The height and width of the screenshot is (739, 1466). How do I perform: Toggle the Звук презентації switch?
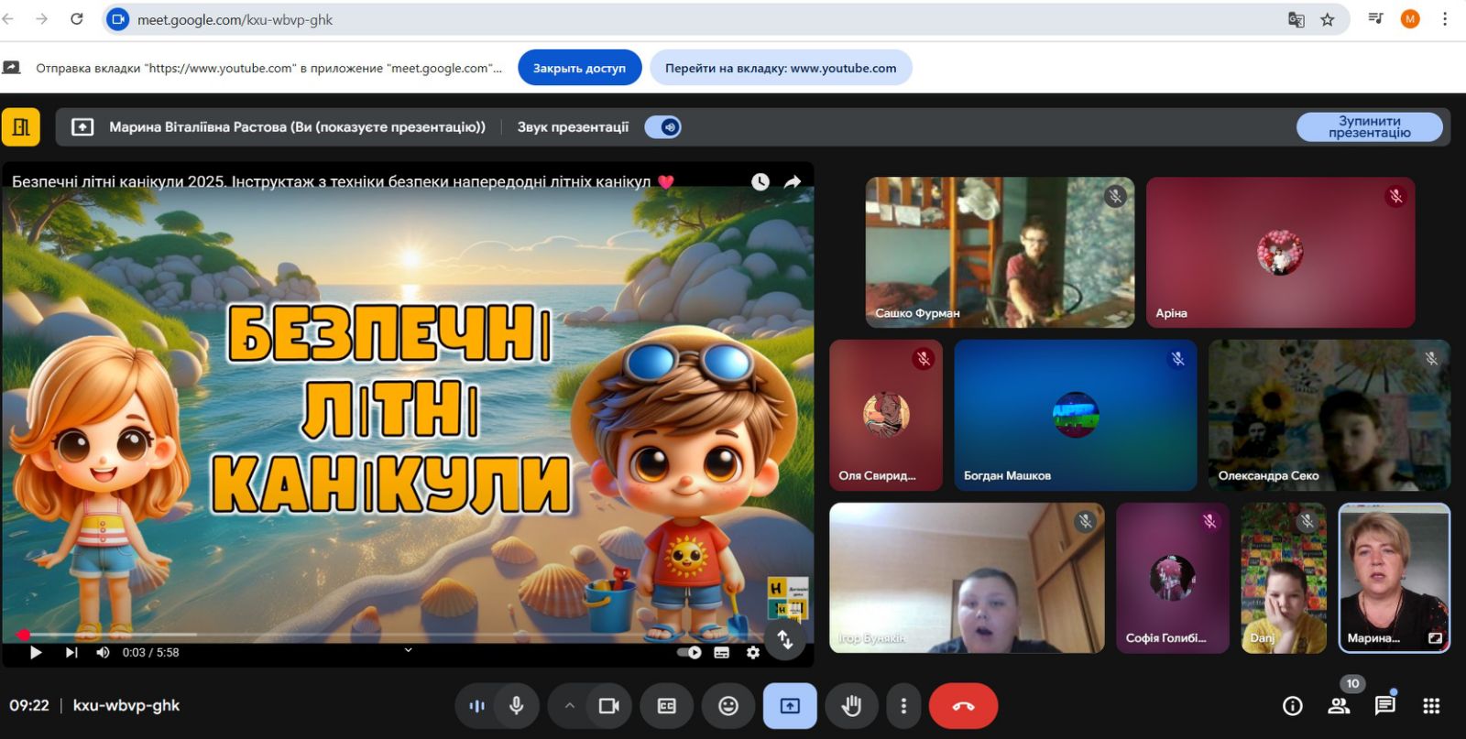[x=663, y=127]
